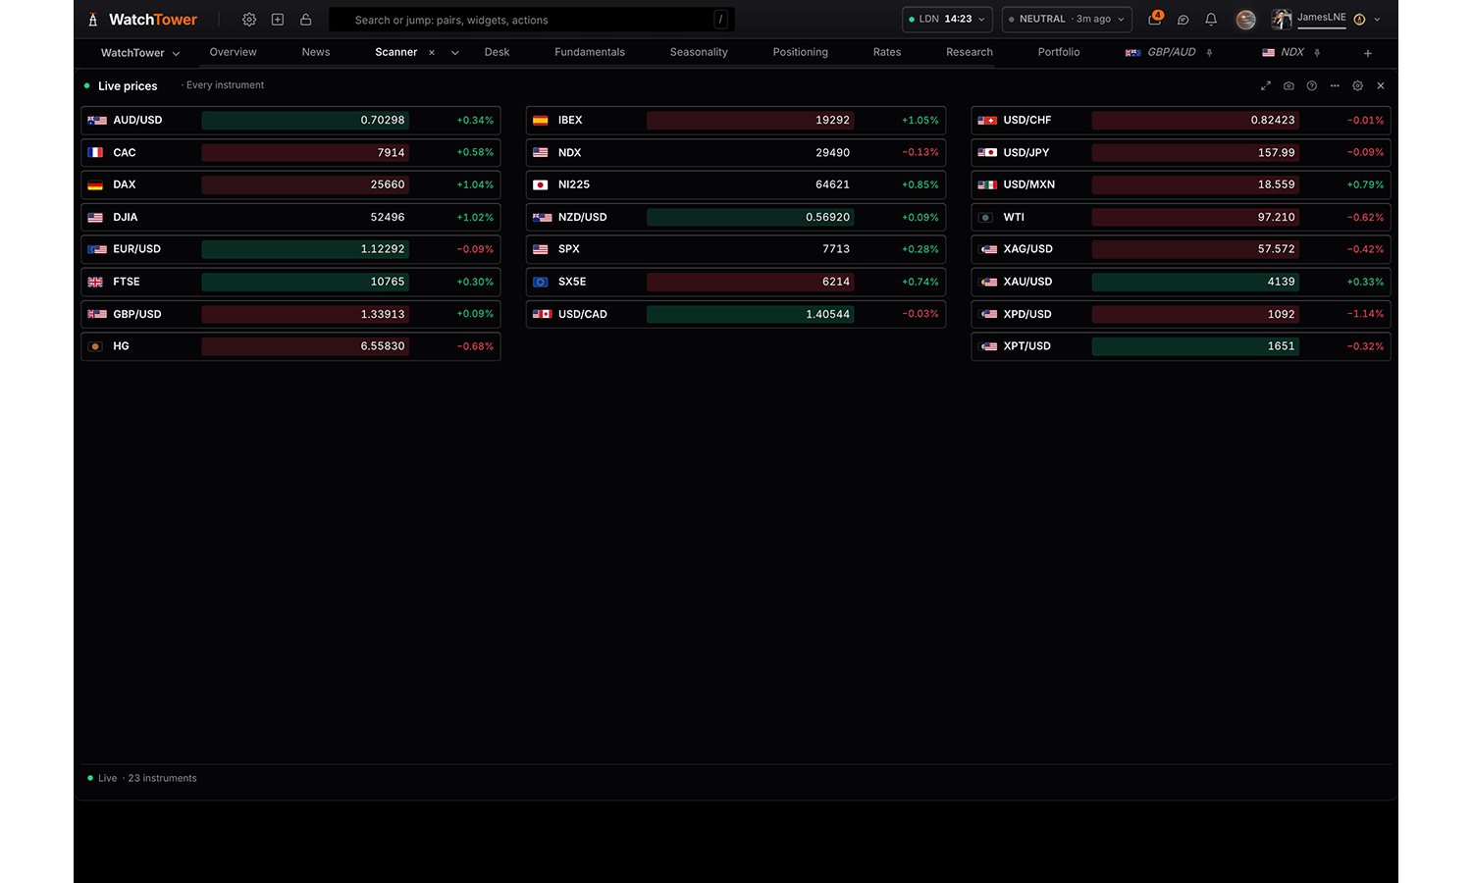Click the copper icon next to HG
Screen dimensions: 1472x883
pyautogui.click(x=95, y=346)
